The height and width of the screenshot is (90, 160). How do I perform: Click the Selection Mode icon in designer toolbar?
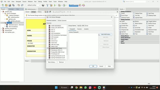[x=45, y=12]
